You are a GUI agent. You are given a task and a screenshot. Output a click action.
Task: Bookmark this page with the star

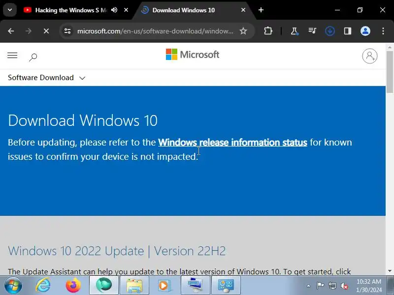[243, 31]
